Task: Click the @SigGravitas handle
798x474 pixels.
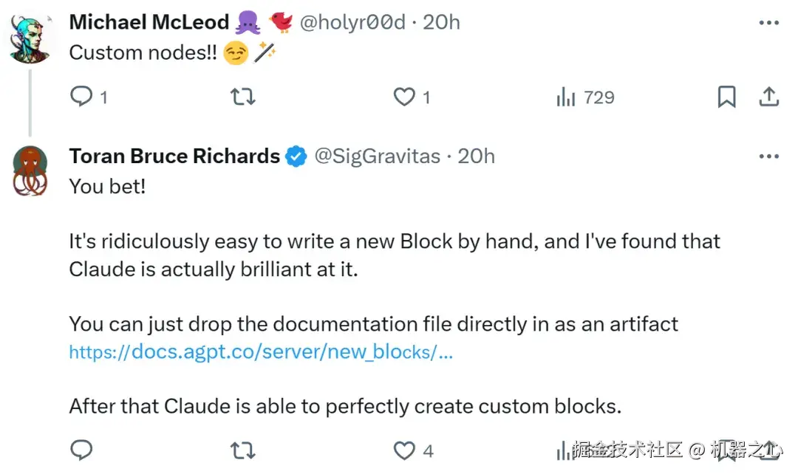Action: [x=378, y=157]
